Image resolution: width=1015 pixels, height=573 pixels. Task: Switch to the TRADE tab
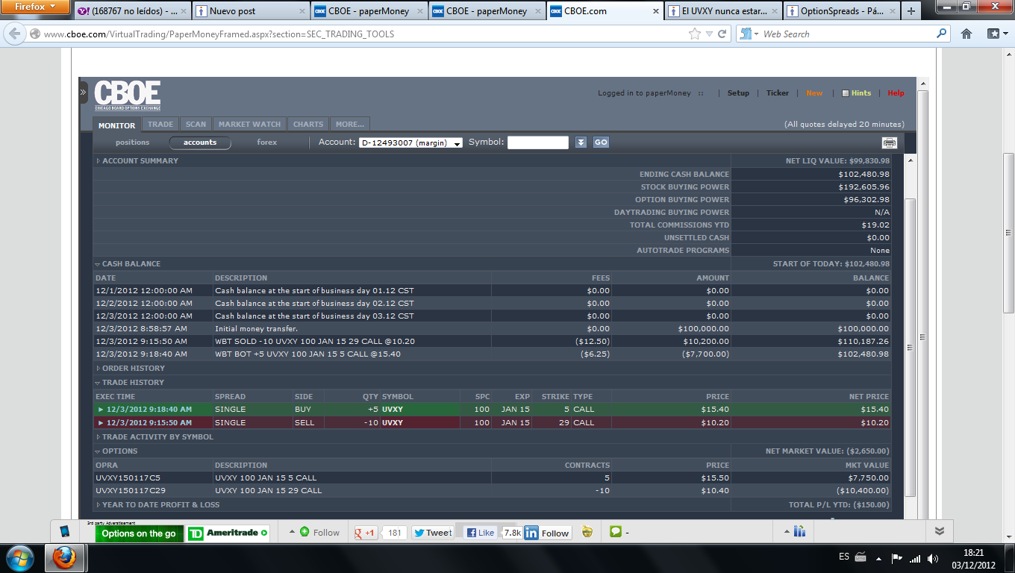(160, 125)
